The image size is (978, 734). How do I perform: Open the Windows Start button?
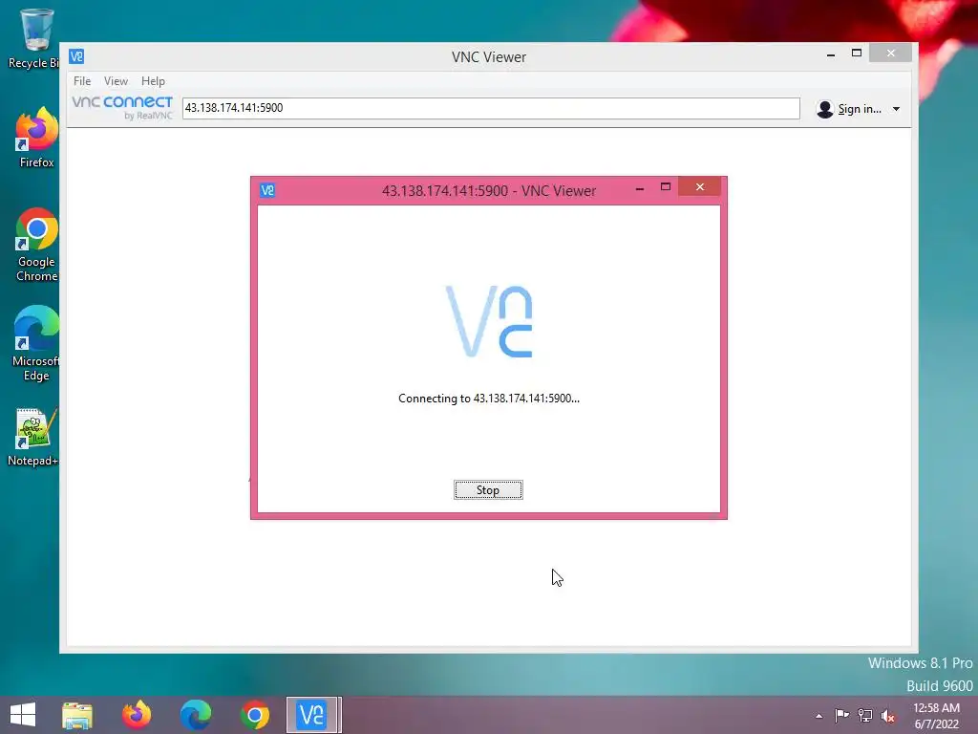point(23,715)
